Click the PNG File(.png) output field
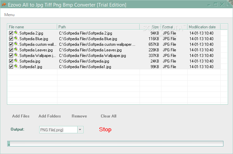The height and width of the screenshot is (154, 233). [x=58, y=130]
